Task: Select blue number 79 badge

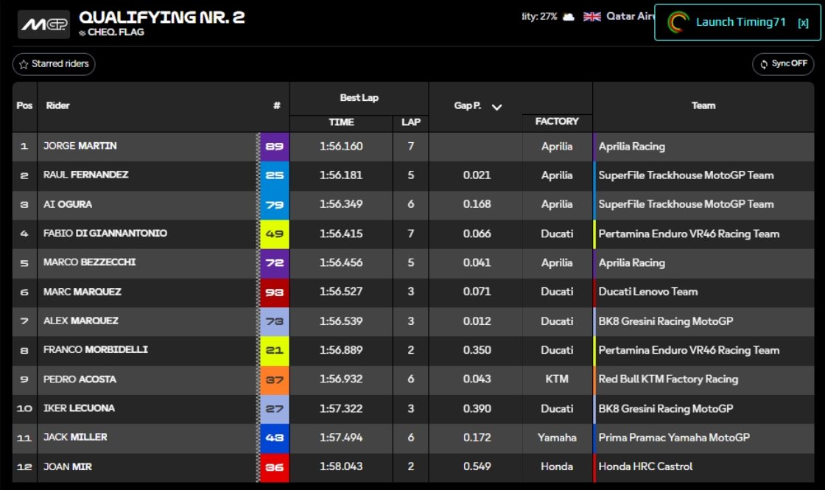Action: pyautogui.click(x=274, y=205)
